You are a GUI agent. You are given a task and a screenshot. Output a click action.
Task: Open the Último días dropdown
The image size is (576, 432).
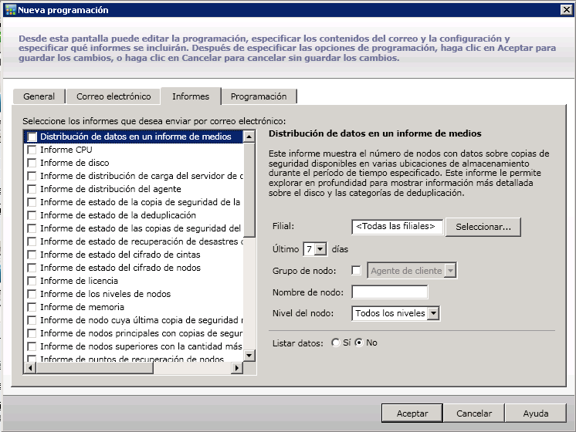(320, 250)
